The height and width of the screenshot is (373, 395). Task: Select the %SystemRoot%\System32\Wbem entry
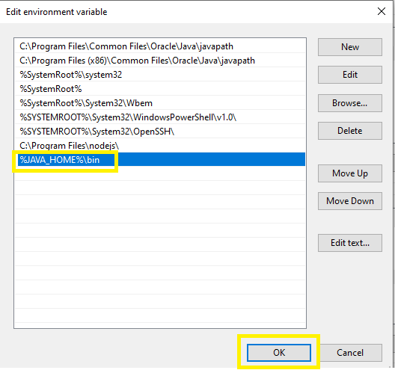click(160, 103)
